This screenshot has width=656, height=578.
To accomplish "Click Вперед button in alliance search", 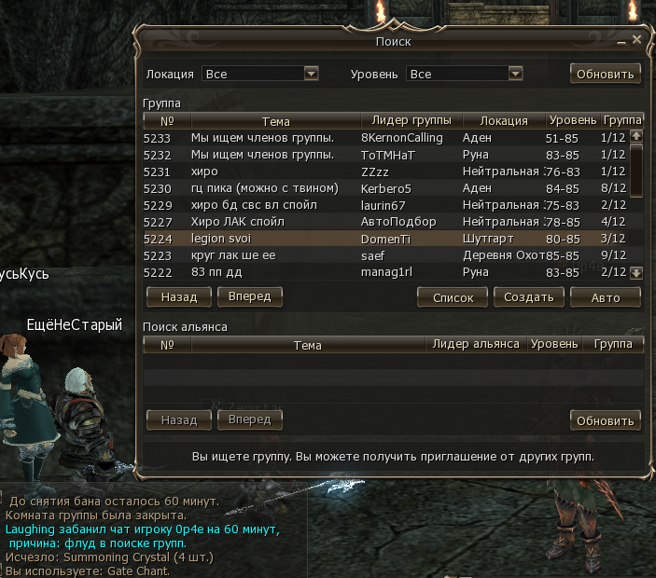I will (250, 420).
